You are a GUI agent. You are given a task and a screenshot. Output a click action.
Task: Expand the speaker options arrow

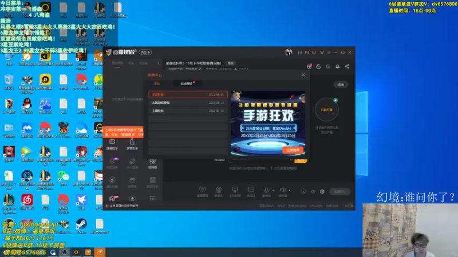click(290, 191)
